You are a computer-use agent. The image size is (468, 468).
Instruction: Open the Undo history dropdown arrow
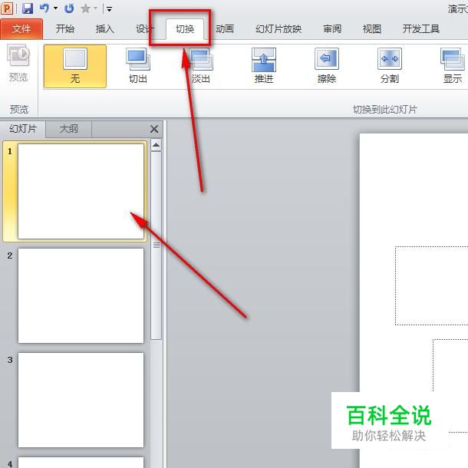[x=55, y=8]
